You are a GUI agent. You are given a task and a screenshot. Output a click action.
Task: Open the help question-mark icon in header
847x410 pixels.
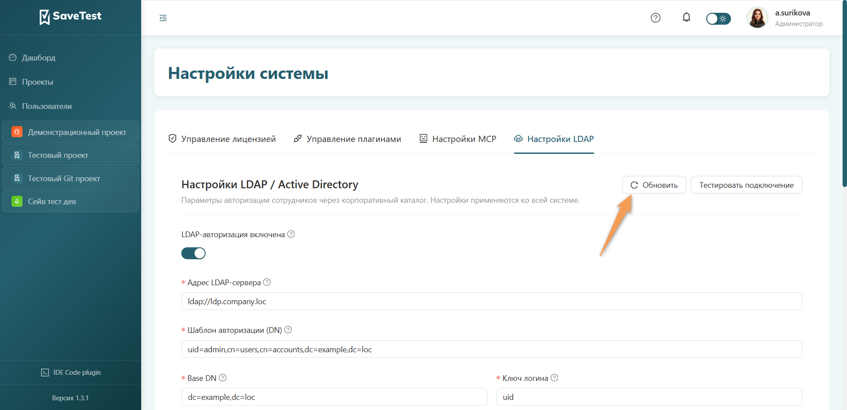tap(656, 18)
